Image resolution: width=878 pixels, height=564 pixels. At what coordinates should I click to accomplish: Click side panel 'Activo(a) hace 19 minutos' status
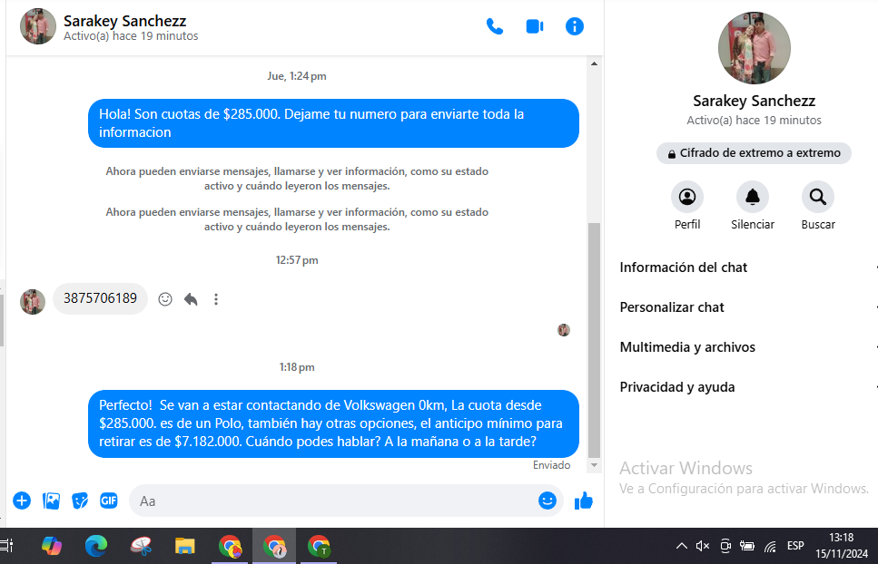[x=754, y=121]
